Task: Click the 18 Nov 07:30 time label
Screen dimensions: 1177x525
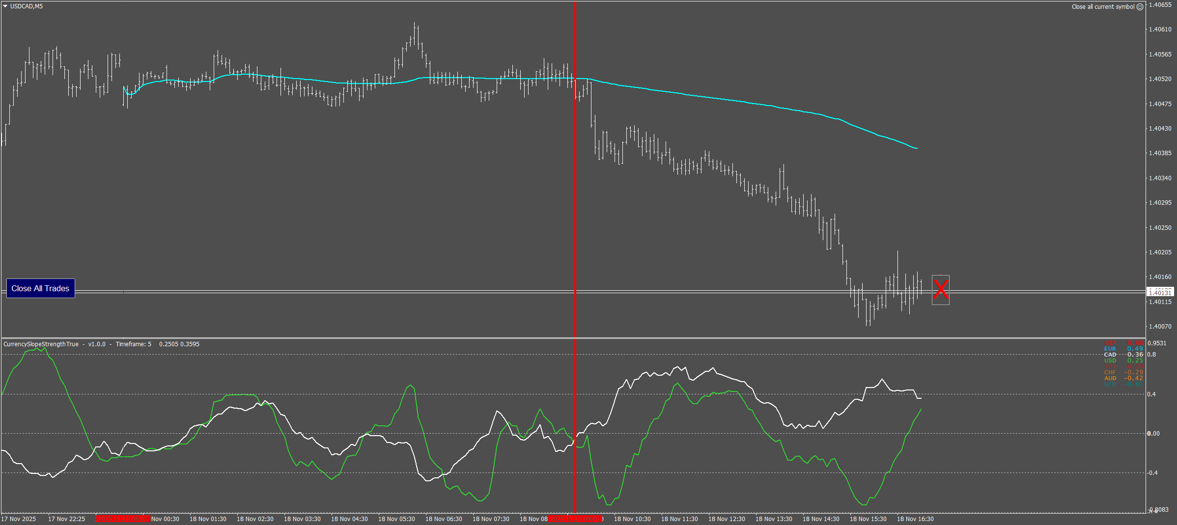Action: tap(491, 519)
